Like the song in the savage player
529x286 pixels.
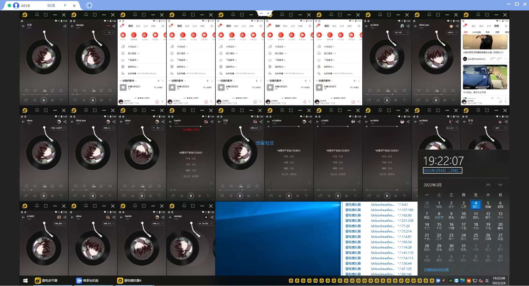click(75, 90)
